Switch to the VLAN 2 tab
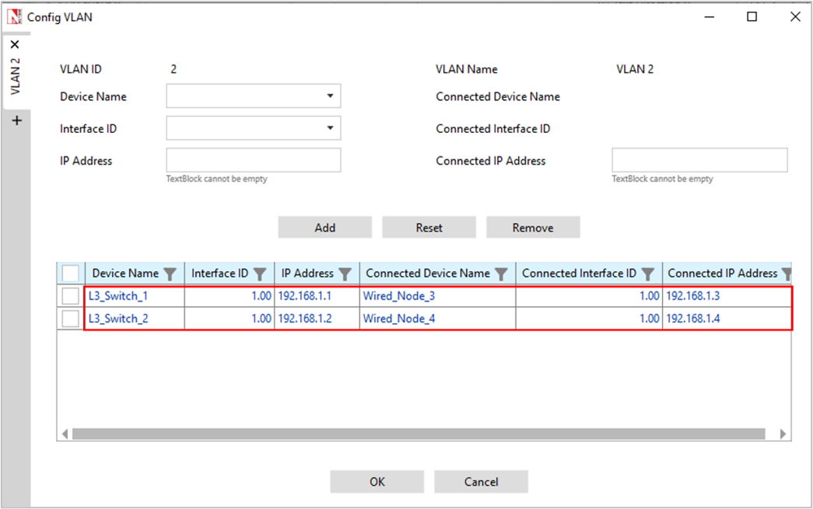813x509 pixels. [x=16, y=77]
